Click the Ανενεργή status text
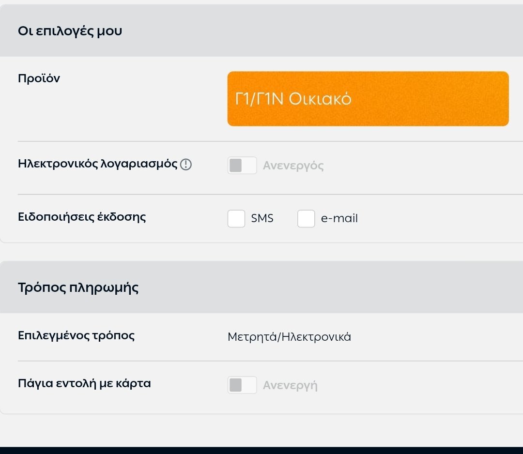 pyautogui.click(x=290, y=385)
